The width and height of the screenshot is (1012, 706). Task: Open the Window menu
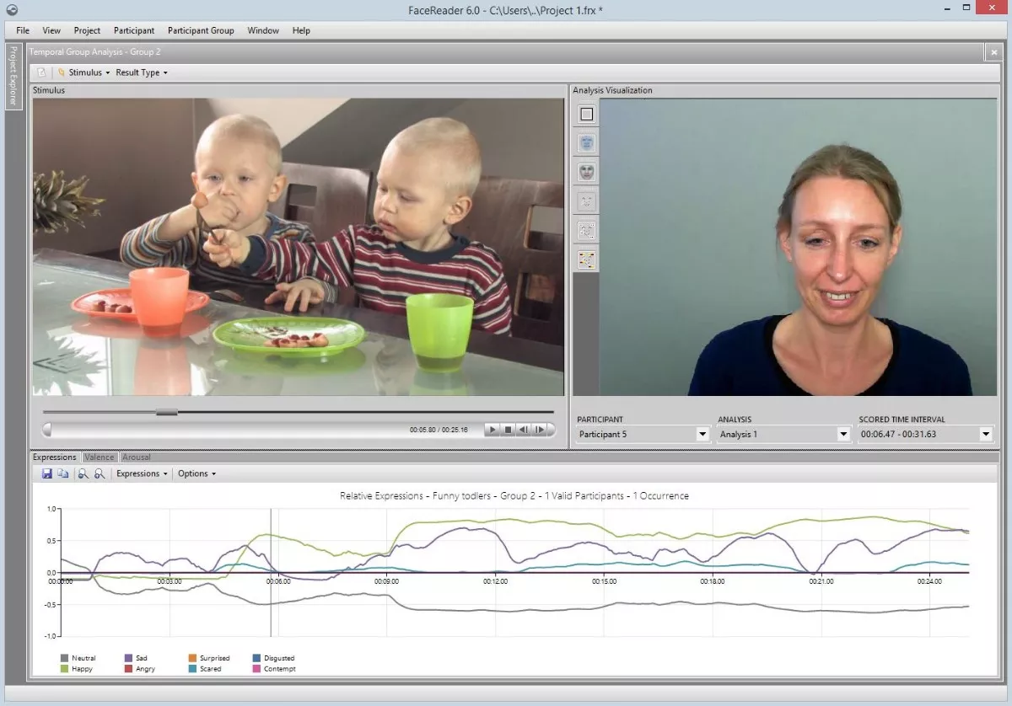click(263, 30)
